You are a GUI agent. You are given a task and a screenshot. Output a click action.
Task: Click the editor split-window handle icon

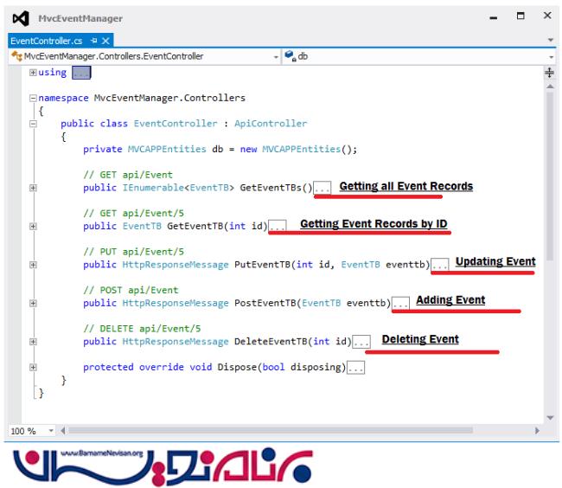549,74
